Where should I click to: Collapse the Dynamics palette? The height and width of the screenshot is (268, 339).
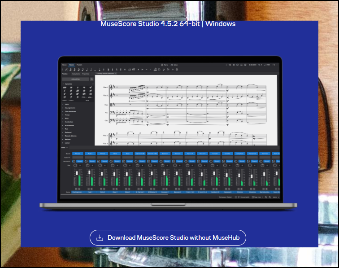[63, 84]
